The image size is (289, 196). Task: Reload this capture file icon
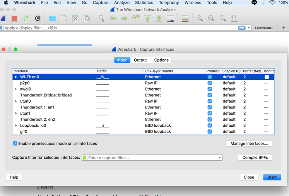[87, 19]
